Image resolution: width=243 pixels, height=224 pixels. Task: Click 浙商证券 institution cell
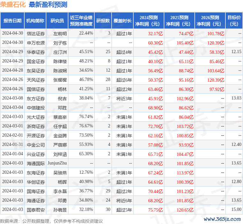[36, 126]
